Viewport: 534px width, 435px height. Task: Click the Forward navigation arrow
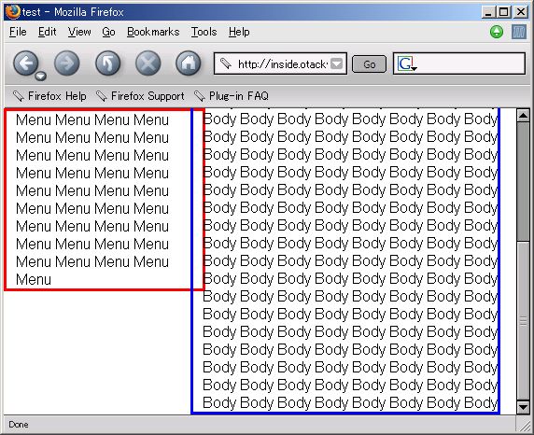[x=67, y=63]
